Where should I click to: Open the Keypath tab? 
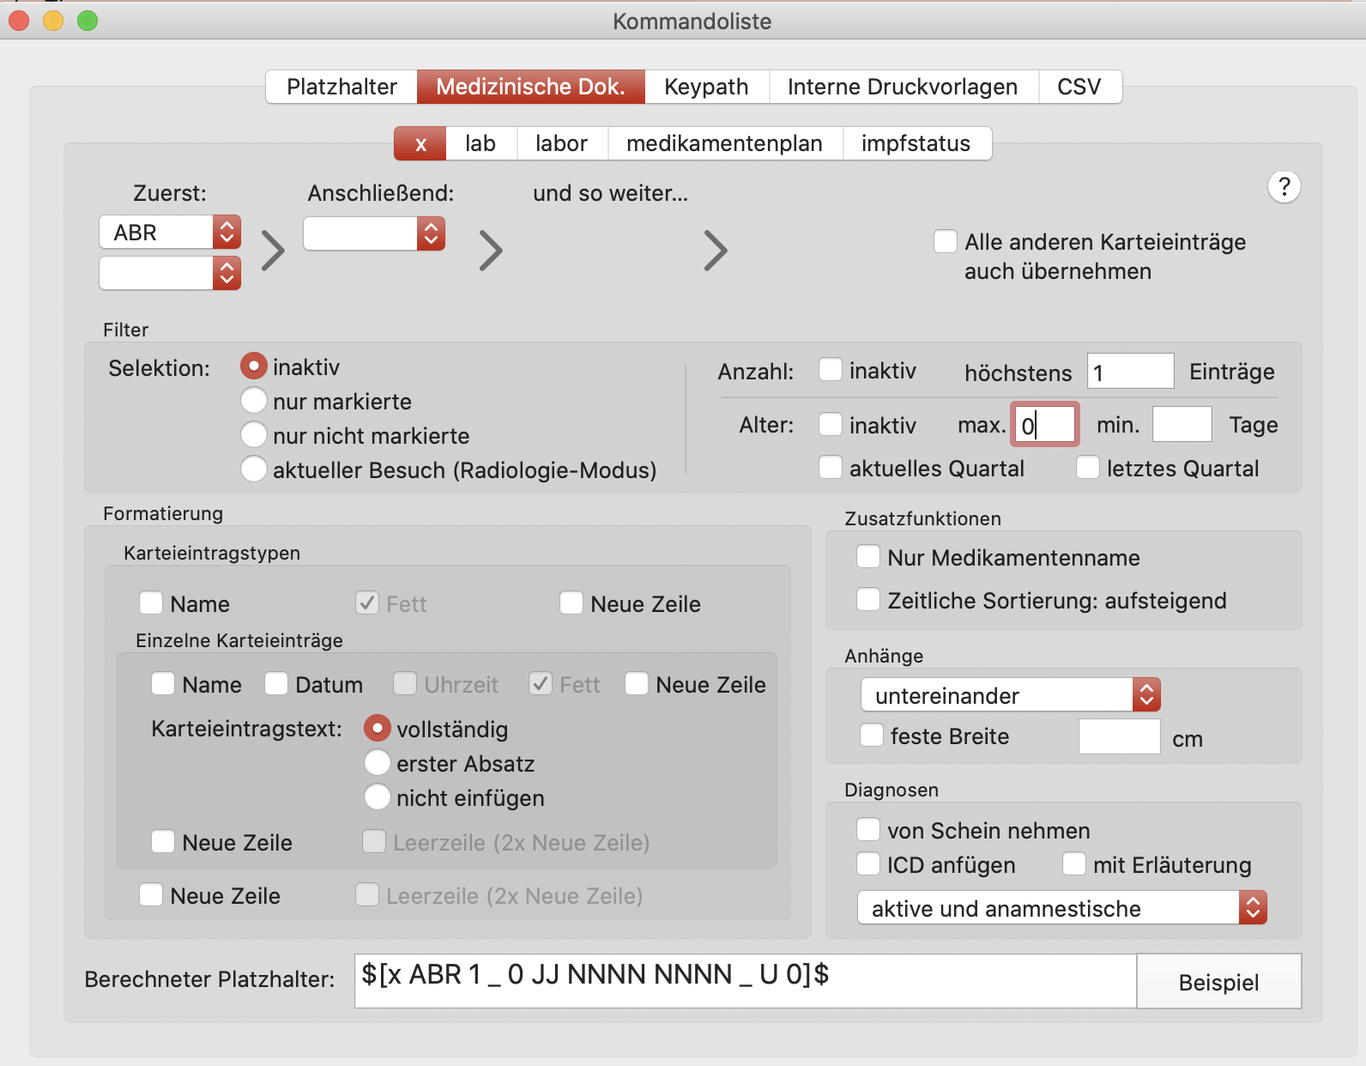[x=706, y=87]
